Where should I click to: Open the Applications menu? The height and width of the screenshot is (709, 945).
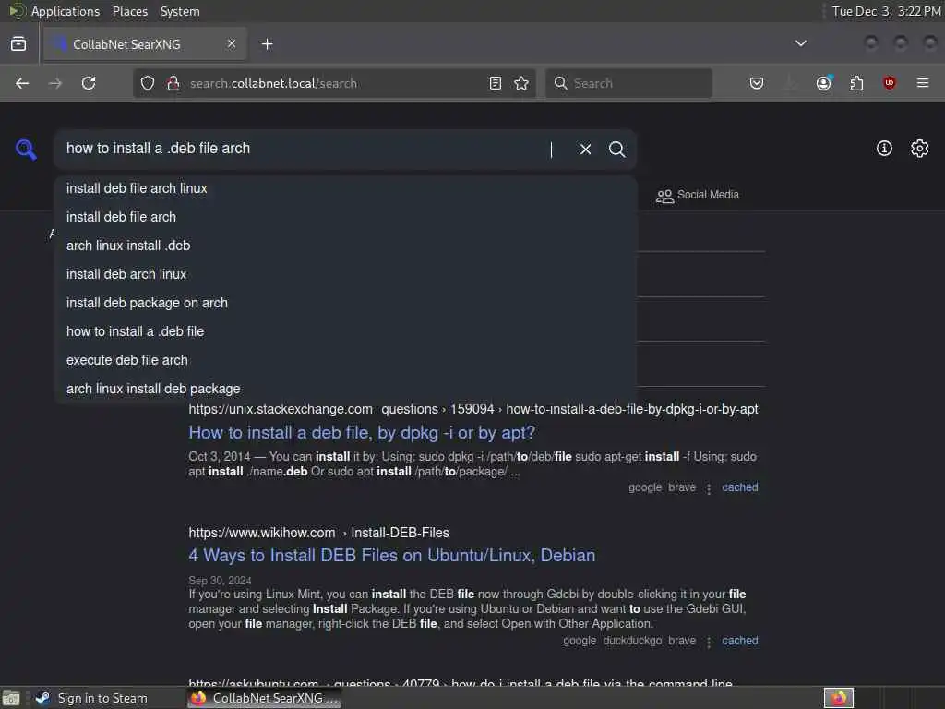pos(66,11)
